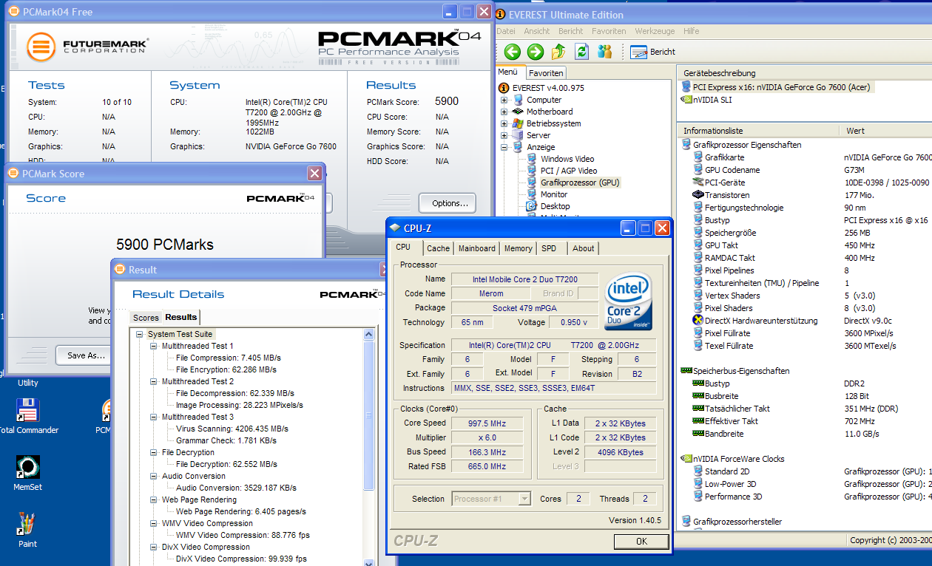Click the Speicherbus-Eigenschaften memory icon
The image size is (932, 566).
tap(686, 371)
